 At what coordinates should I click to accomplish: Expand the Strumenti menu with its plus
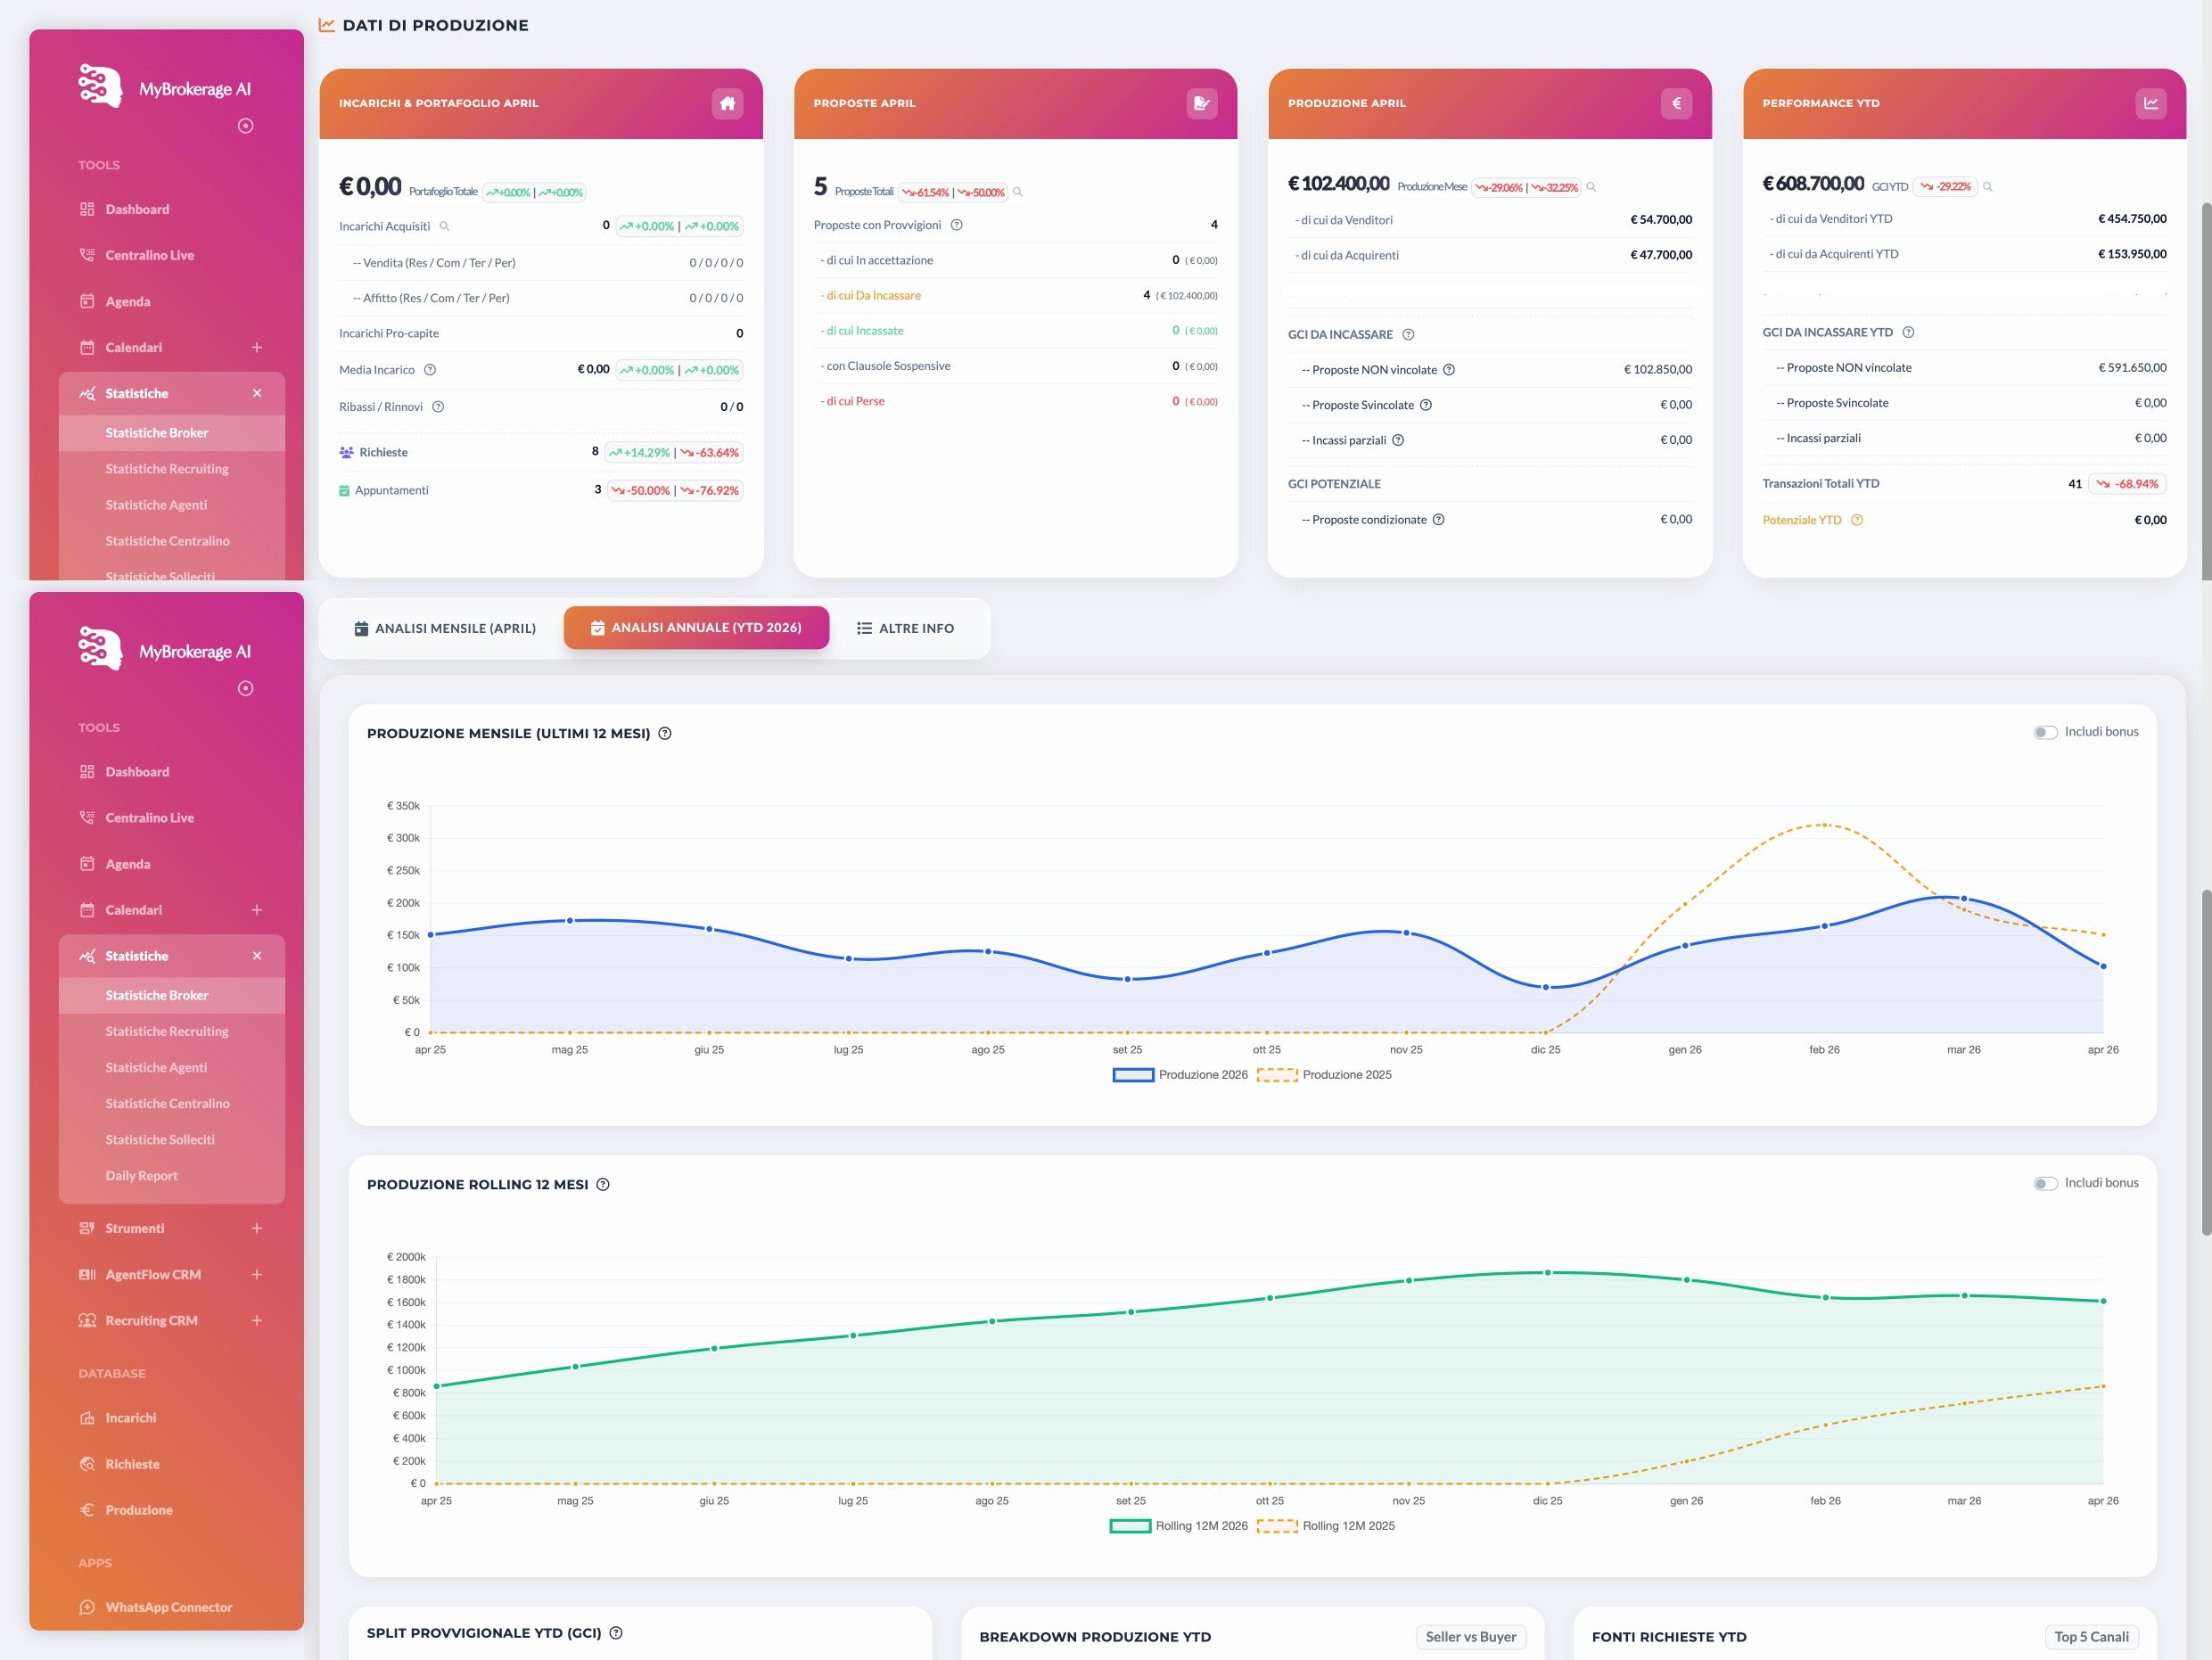pos(256,1228)
